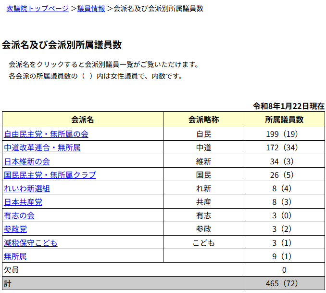Click the 会派名 column header
Image resolution: width=326 pixels, height=293 pixels.
82,120
